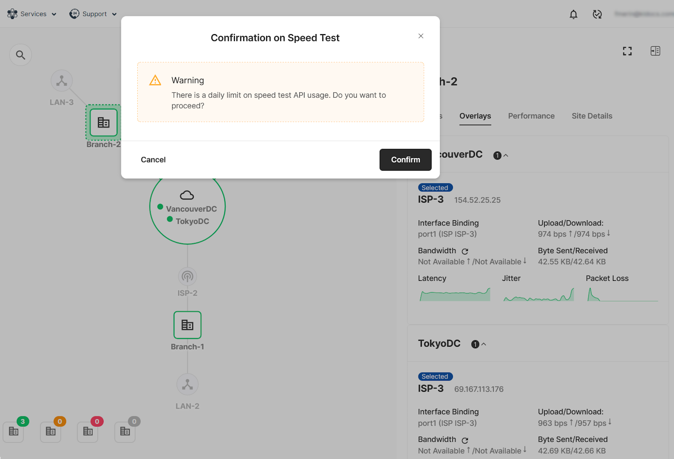
Task: Filter sites with red badge count 0
Action: click(88, 431)
